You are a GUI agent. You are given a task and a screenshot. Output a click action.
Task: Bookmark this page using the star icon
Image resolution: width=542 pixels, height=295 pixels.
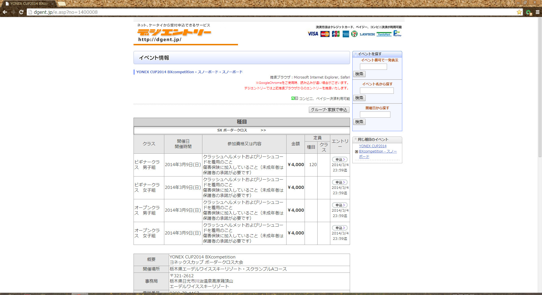(519, 12)
